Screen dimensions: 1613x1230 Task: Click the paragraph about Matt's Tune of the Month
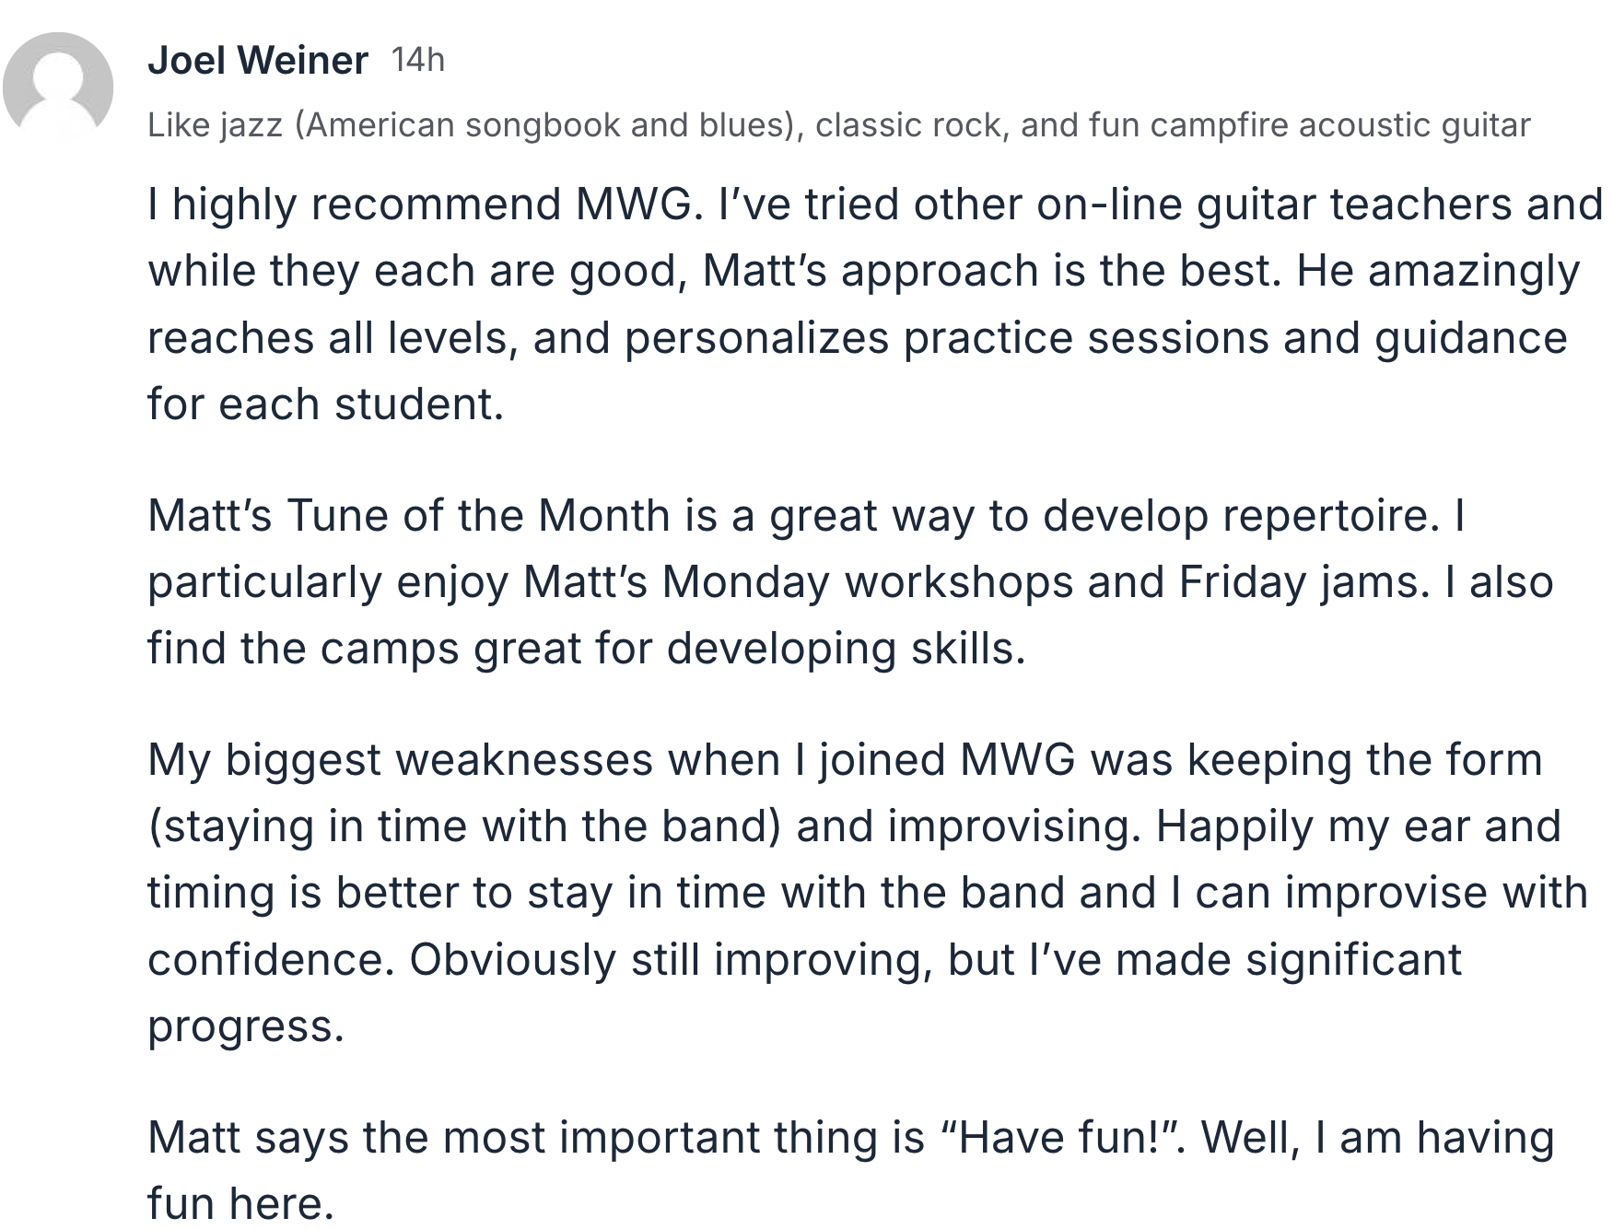850,581
